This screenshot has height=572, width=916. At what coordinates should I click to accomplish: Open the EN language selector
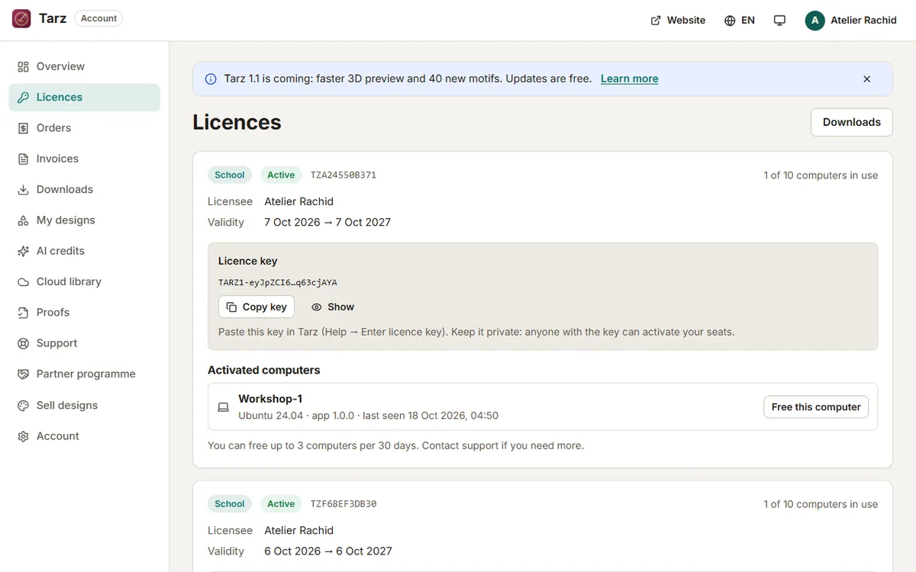[740, 21]
